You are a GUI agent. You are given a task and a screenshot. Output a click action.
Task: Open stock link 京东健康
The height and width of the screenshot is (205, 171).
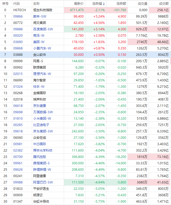[40, 106]
